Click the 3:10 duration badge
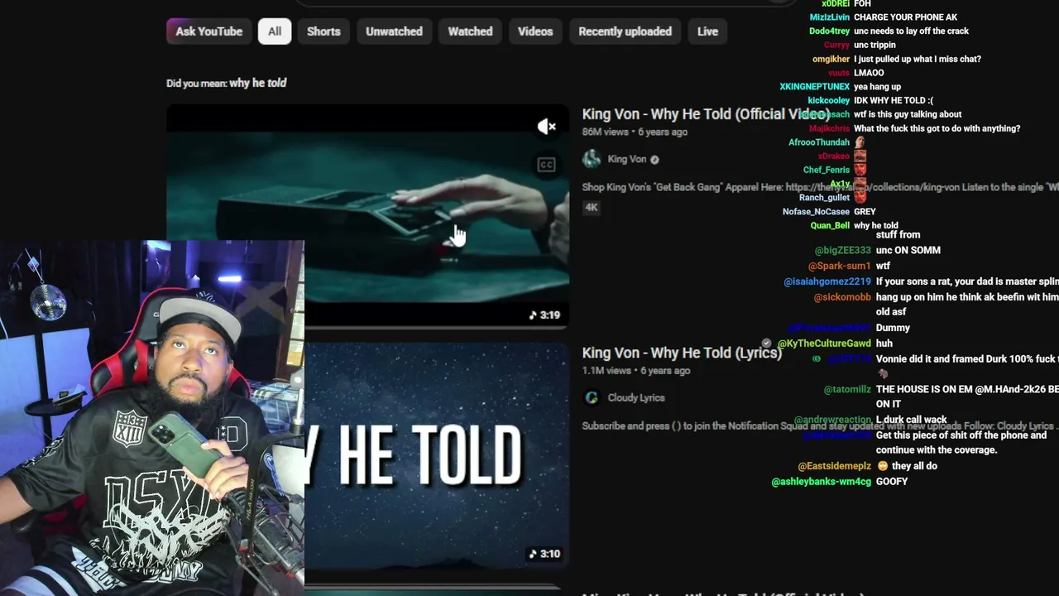This screenshot has height=596, width=1059. [x=545, y=554]
